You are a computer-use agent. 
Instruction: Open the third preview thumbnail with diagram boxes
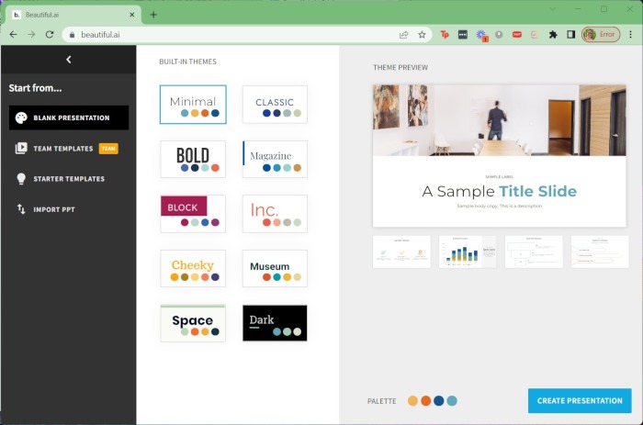coord(534,252)
